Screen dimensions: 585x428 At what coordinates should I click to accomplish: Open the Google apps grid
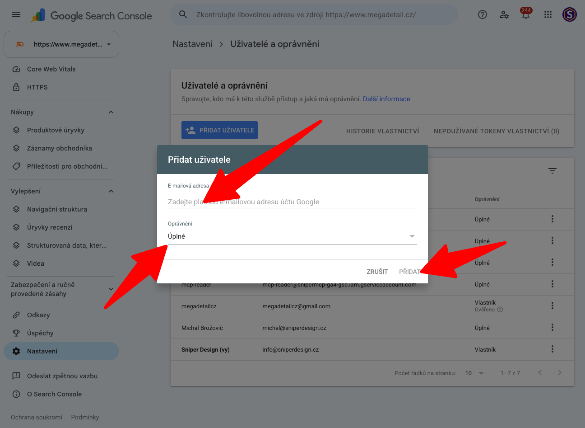pyautogui.click(x=548, y=14)
